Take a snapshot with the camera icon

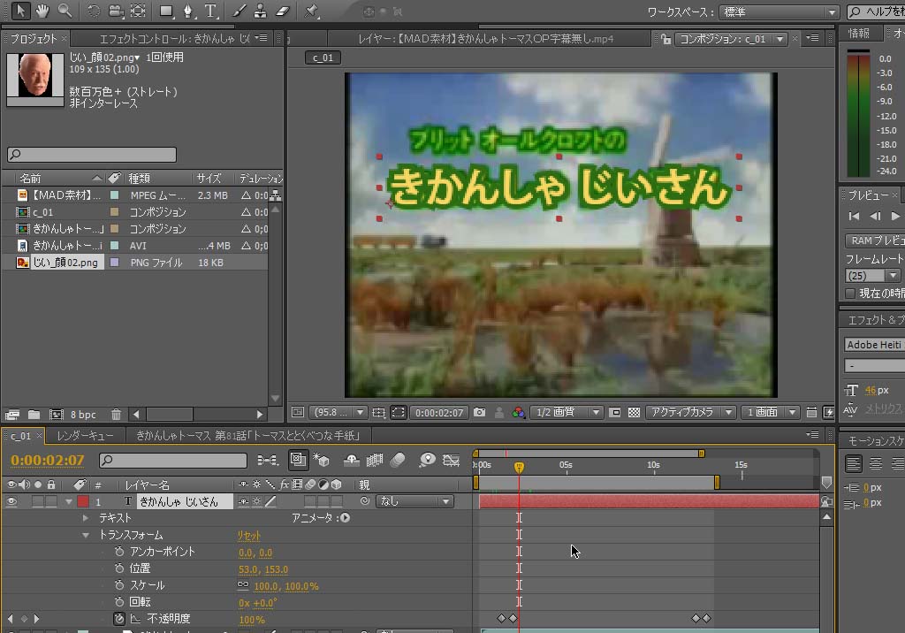click(479, 412)
